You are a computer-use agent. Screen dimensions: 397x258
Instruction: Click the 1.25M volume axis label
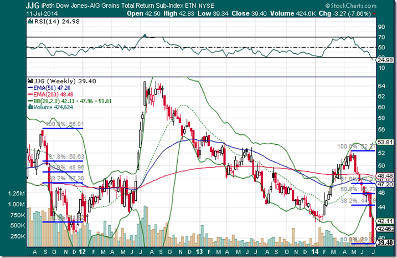[x=16, y=194]
